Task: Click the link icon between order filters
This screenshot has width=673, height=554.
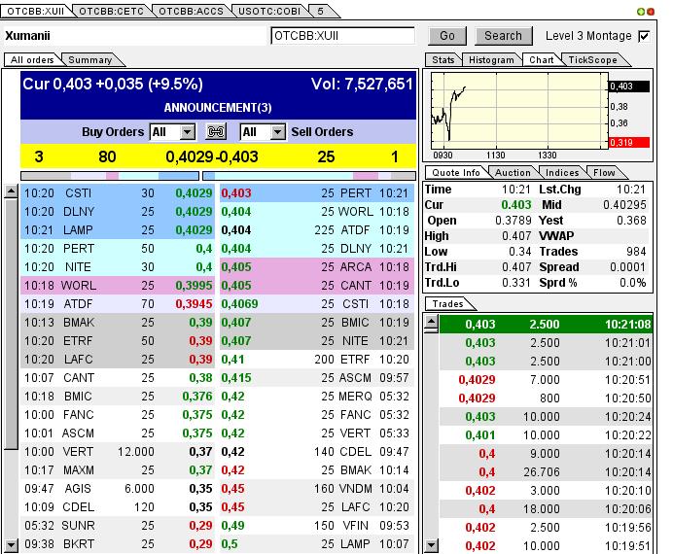Action: [216, 131]
